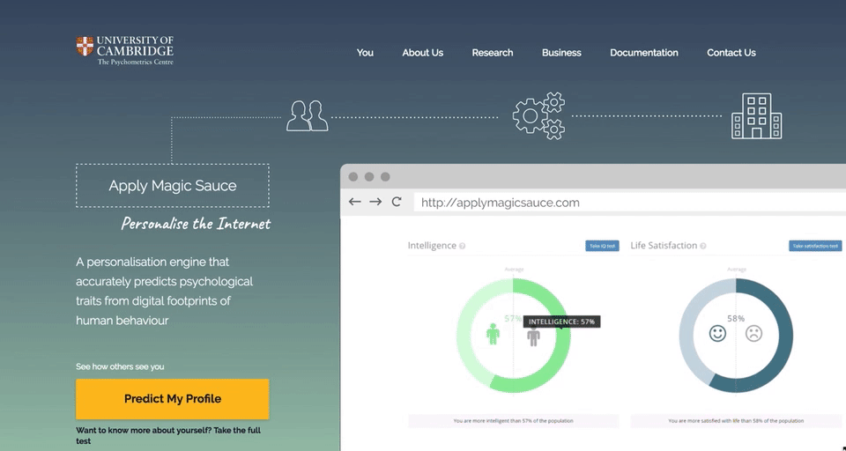The width and height of the screenshot is (846, 451).
Task: Click the more intelligent than 57% caption
Action: [x=514, y=421]
